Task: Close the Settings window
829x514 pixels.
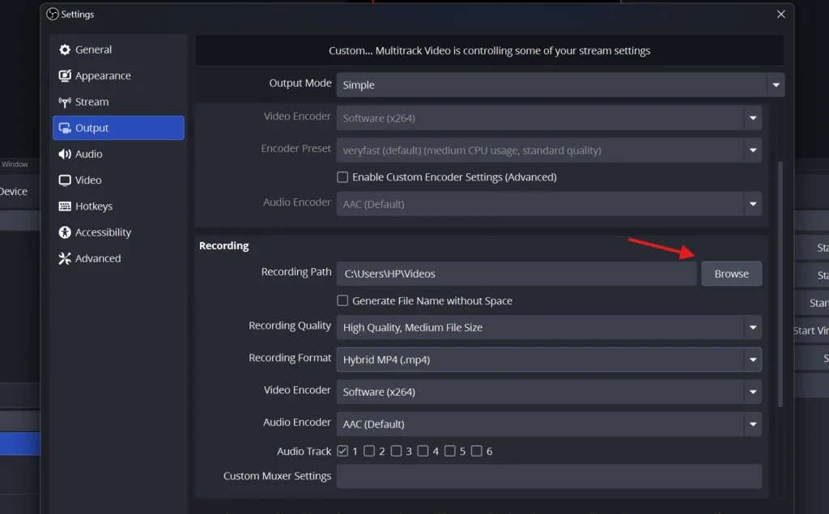Action: [781, 15]
